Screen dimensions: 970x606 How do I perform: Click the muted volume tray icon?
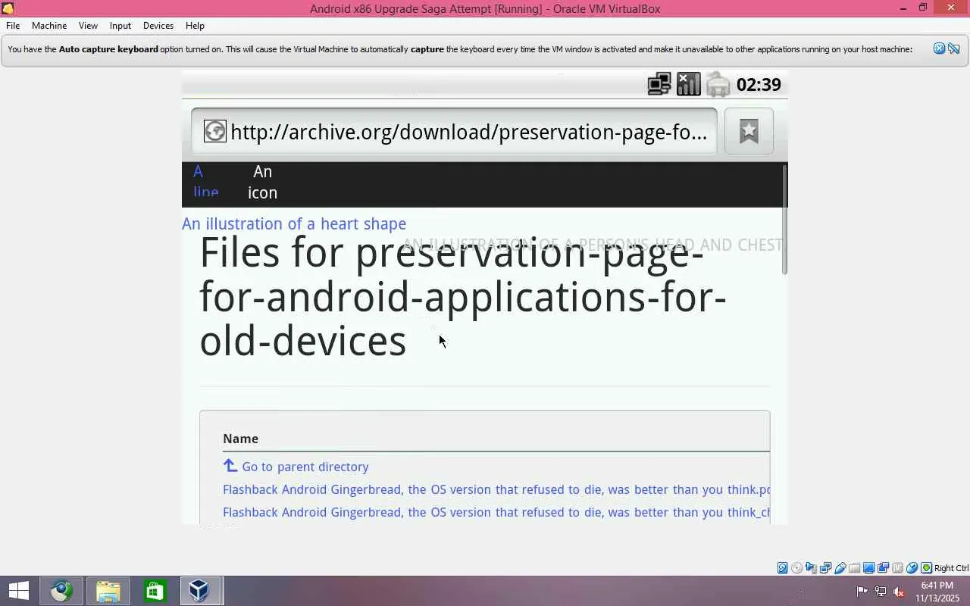(x=899, y=592)
